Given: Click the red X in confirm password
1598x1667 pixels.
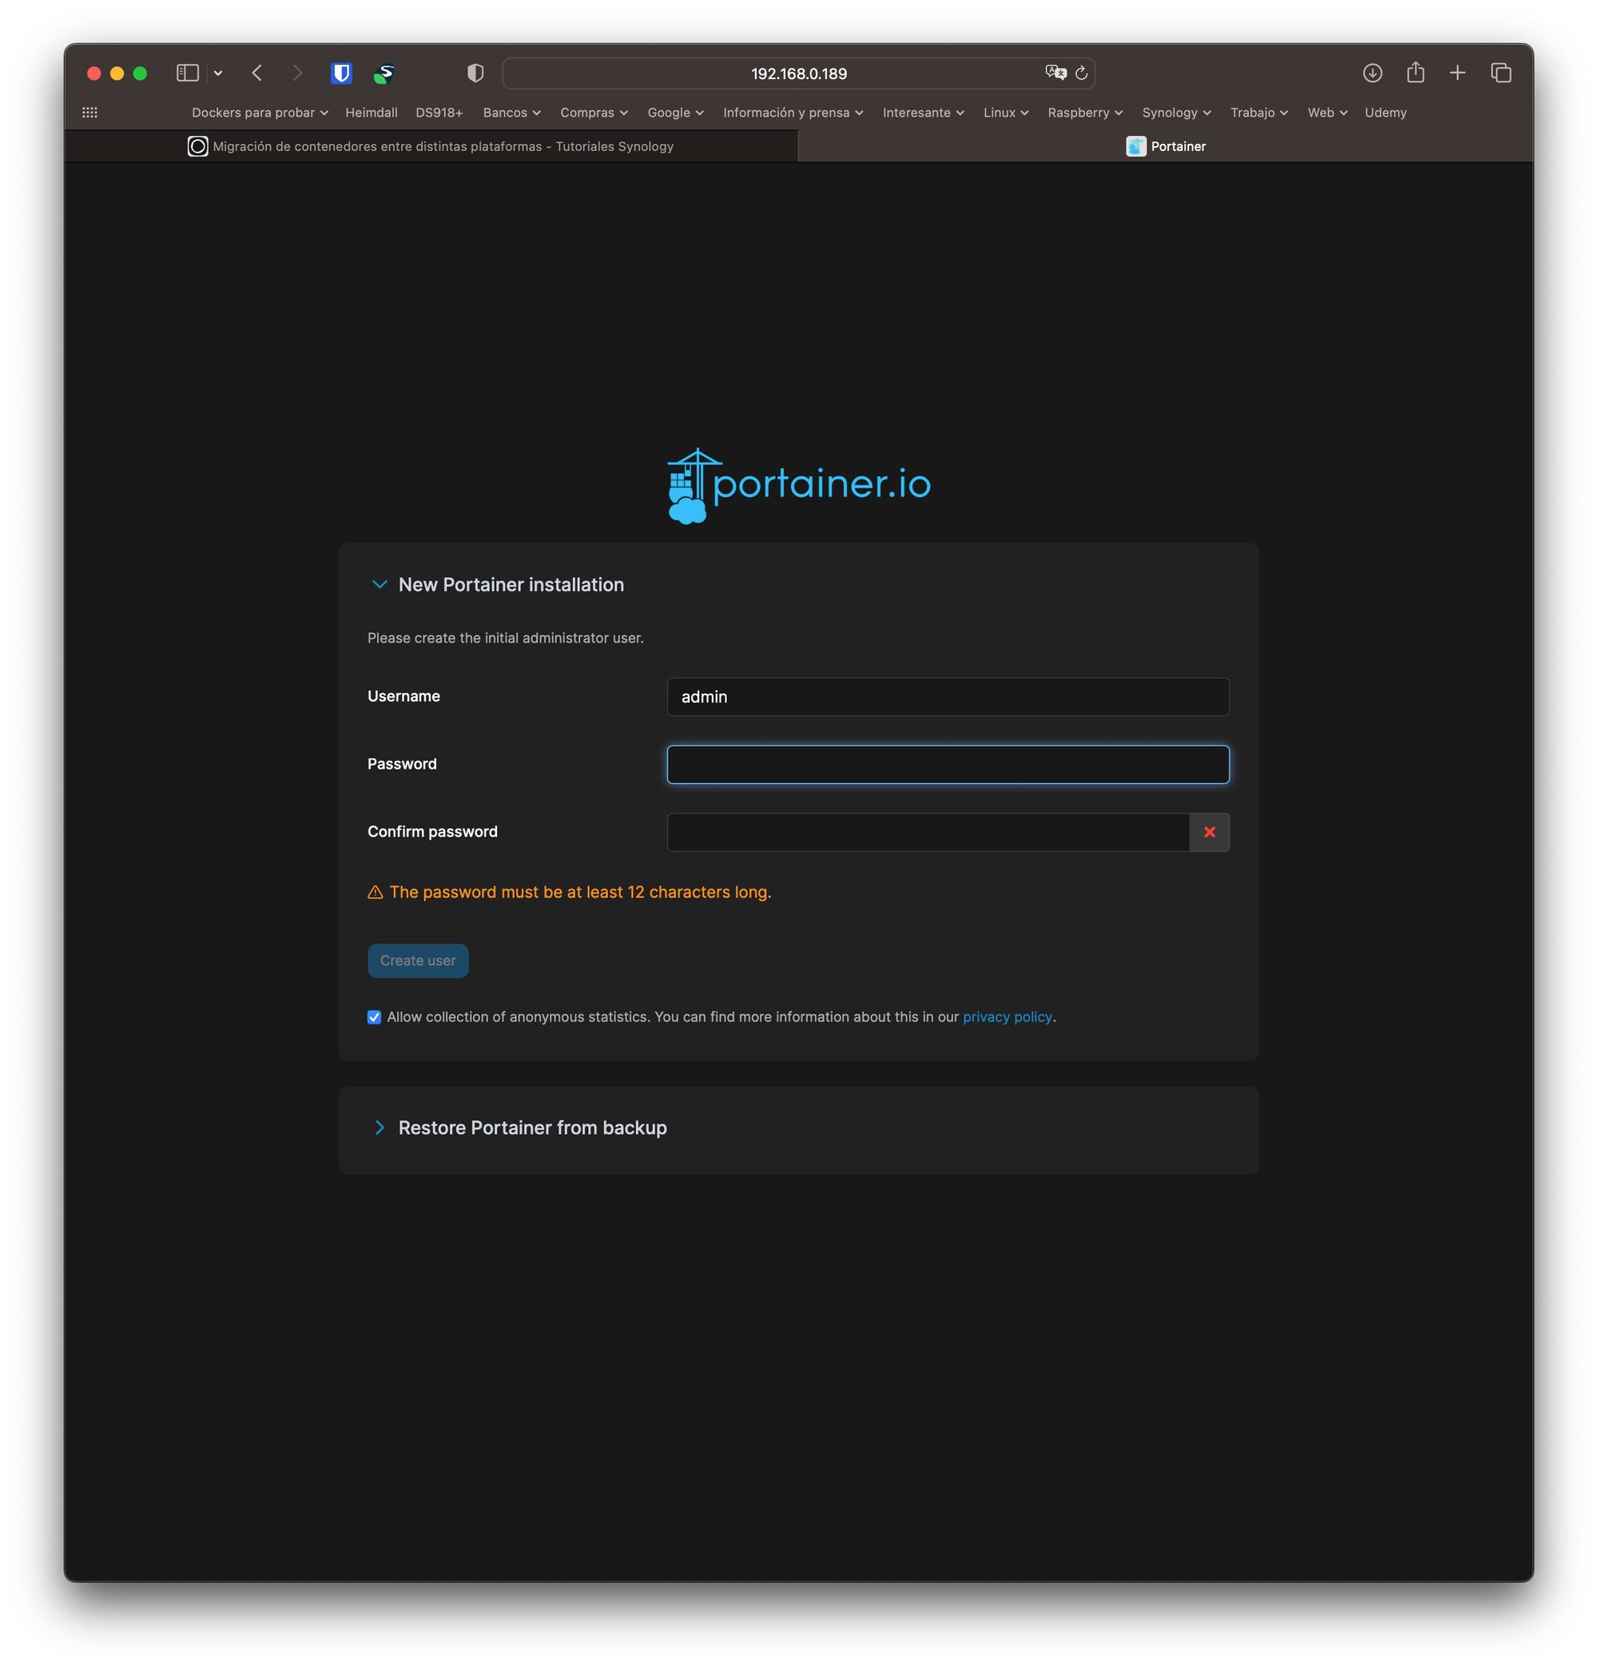Looking at the screenshot, I should click(x=1209, y=832).
